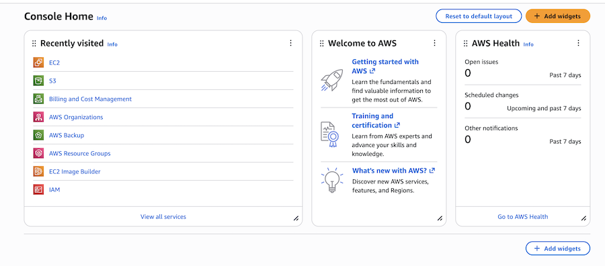Click the green S3 bucket icon
The height and width of the screenshot is (266, 605).
click(x=38, y=81)
